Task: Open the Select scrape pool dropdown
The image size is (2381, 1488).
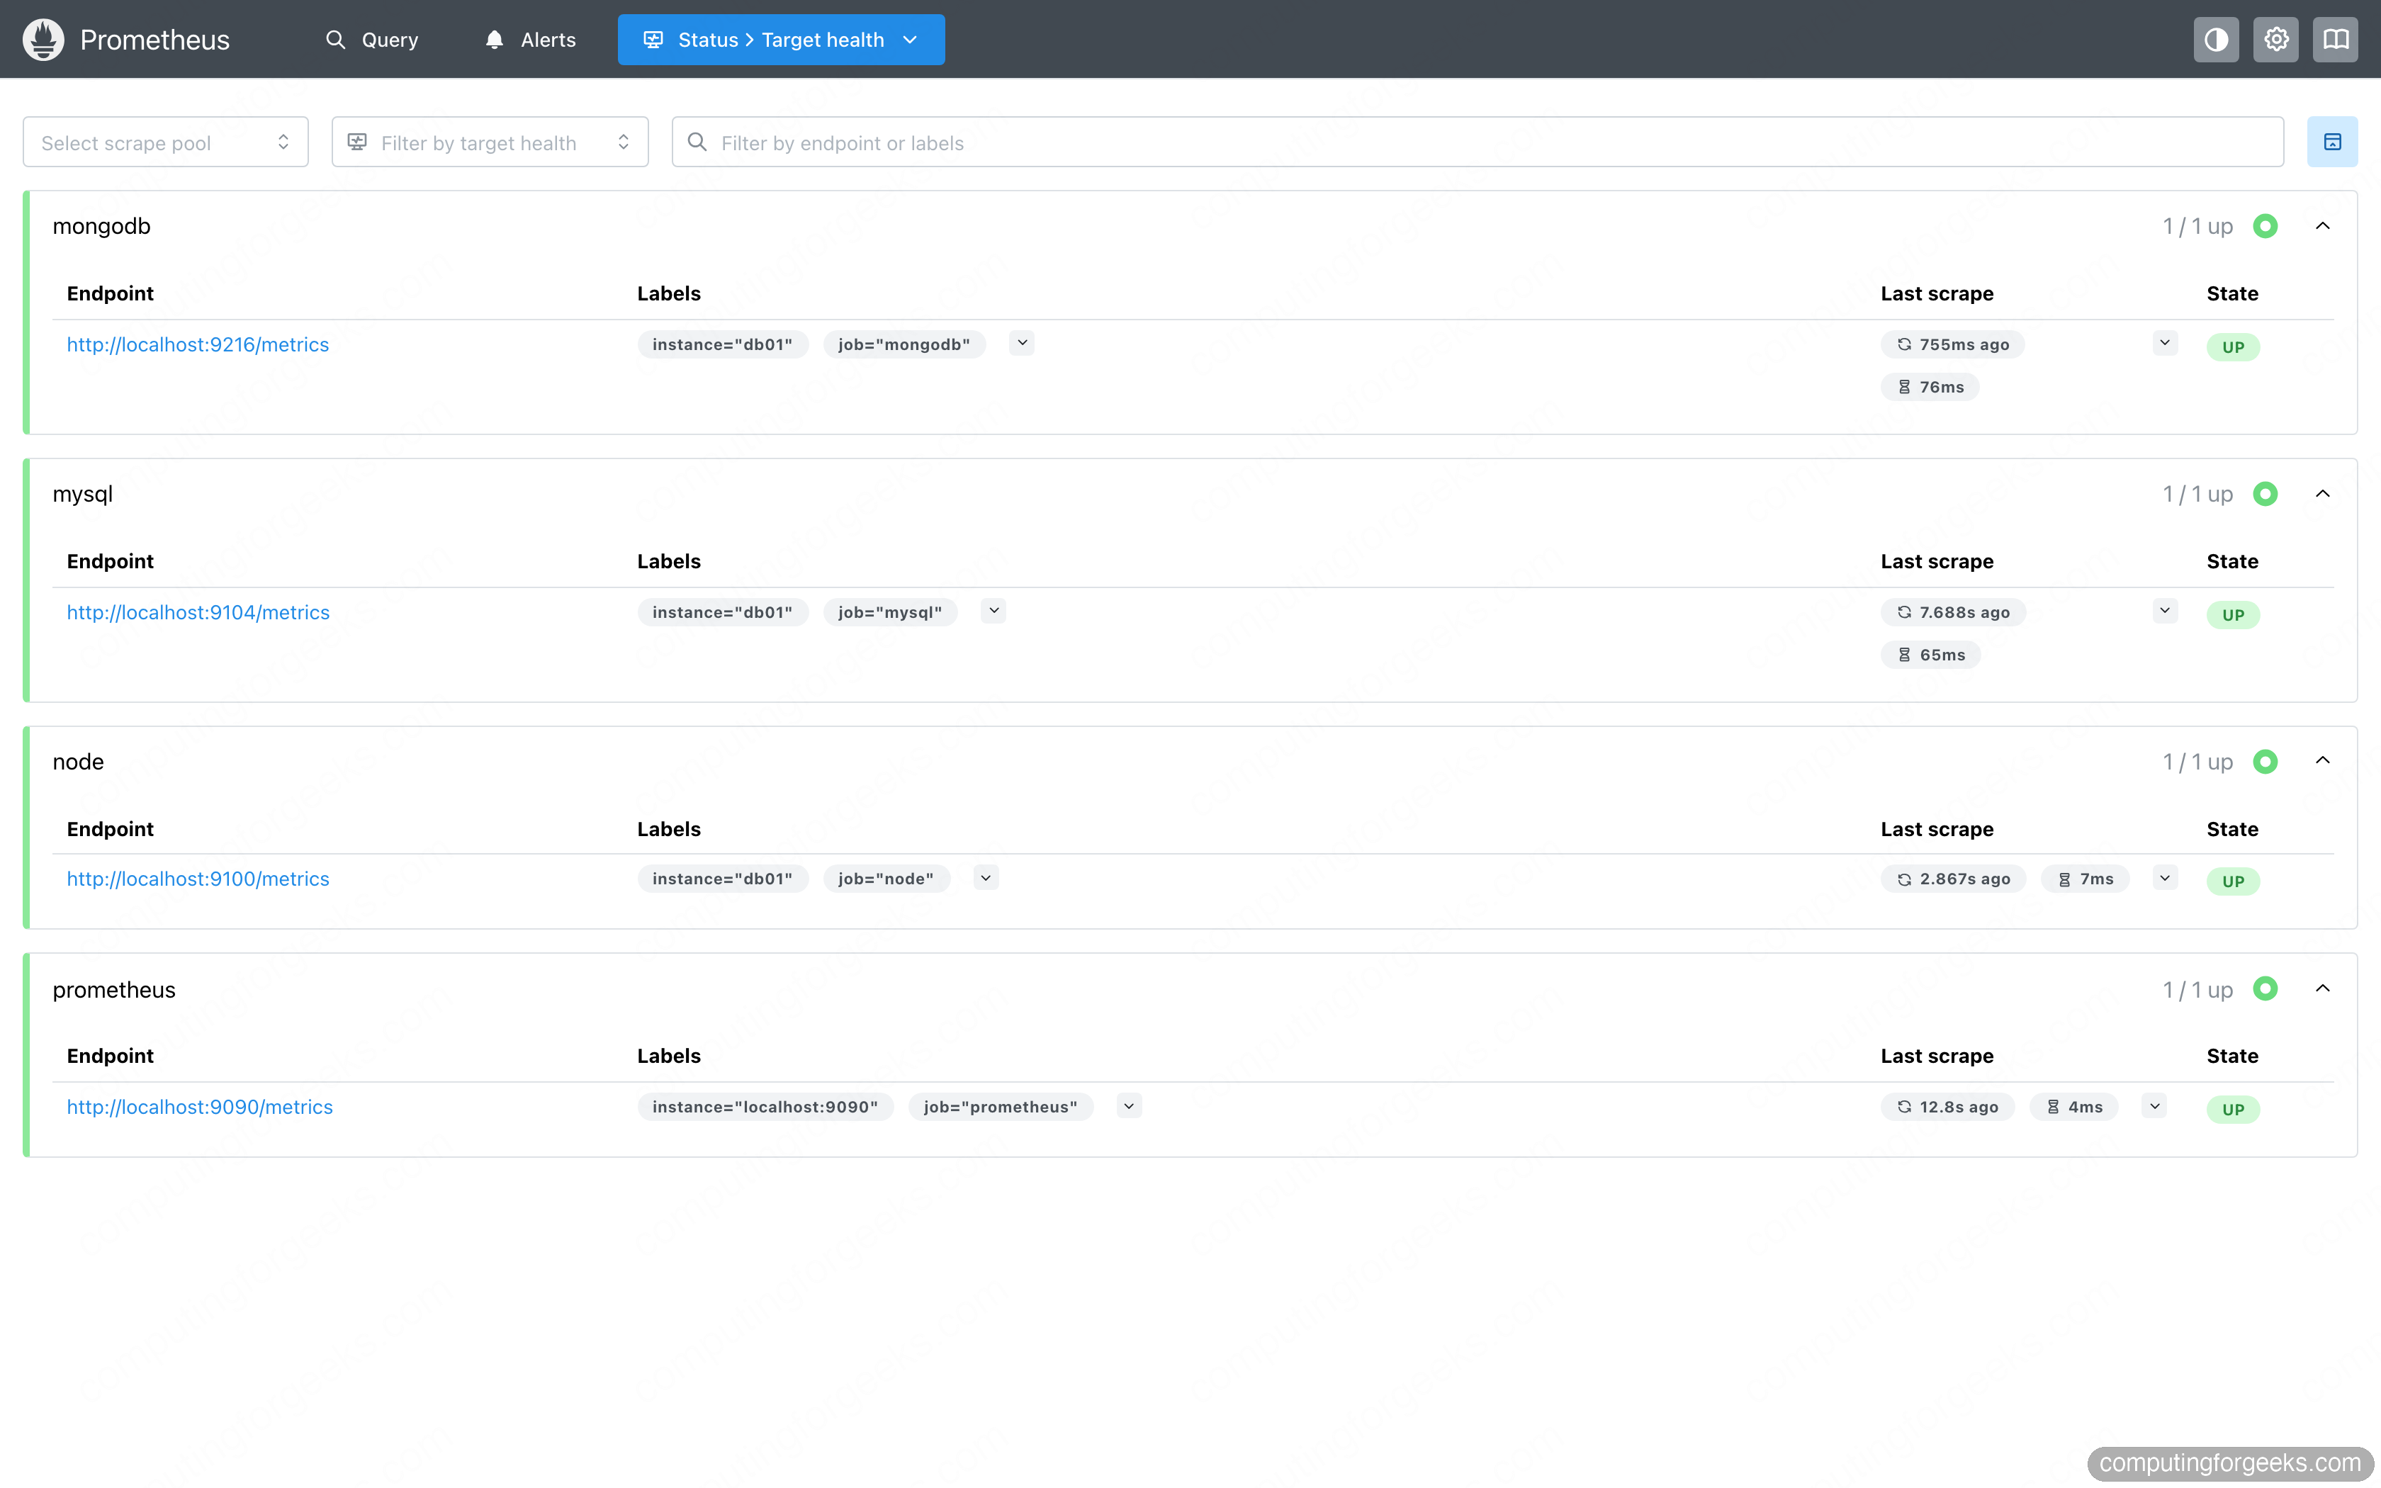Action: (165, 142)
